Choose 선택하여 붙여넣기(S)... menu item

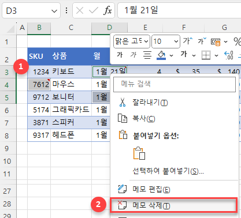pyautogui.click(x=175, y=171)
